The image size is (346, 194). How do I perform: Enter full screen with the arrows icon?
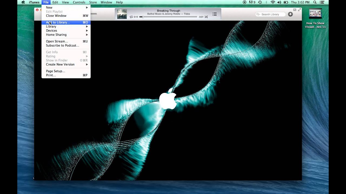pos(299,10)
